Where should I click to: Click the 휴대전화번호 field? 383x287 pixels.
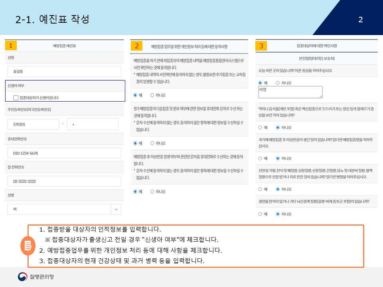pos(64,153)
